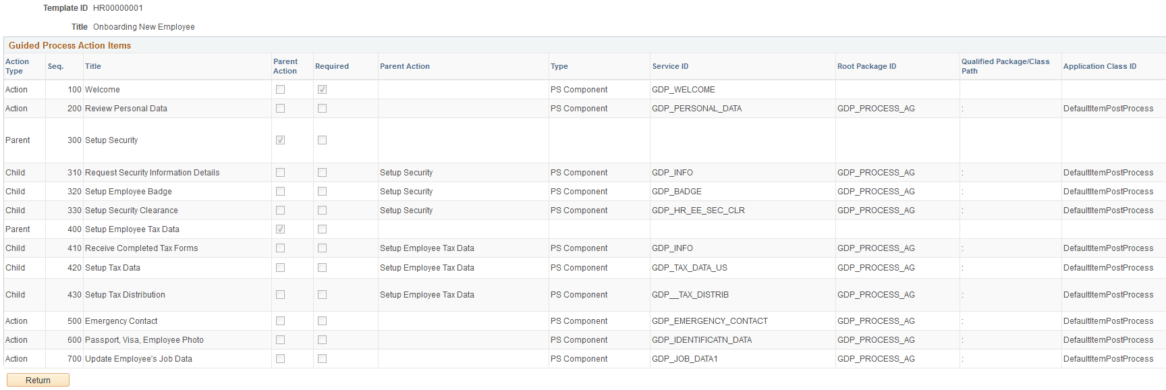This screenshot has width=1166, height=390.
Task: Click the Guided Process Action Items heading
Action: click(x=70, y=46)
